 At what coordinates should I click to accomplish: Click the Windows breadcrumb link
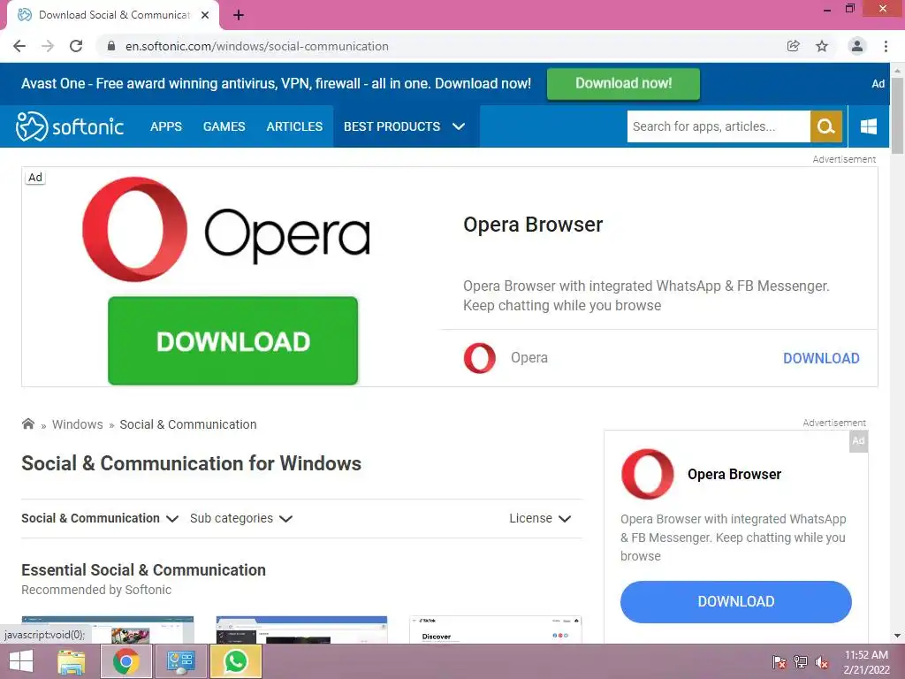pyautogui.click(x=78, y=424)
